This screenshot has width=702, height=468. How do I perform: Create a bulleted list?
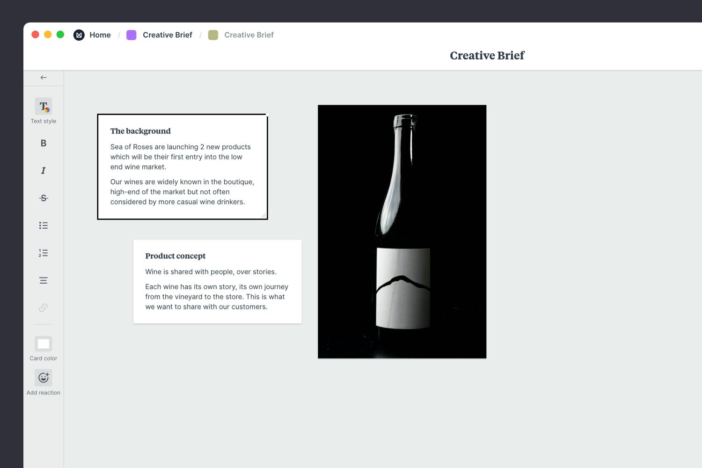[x=43, y=225]
